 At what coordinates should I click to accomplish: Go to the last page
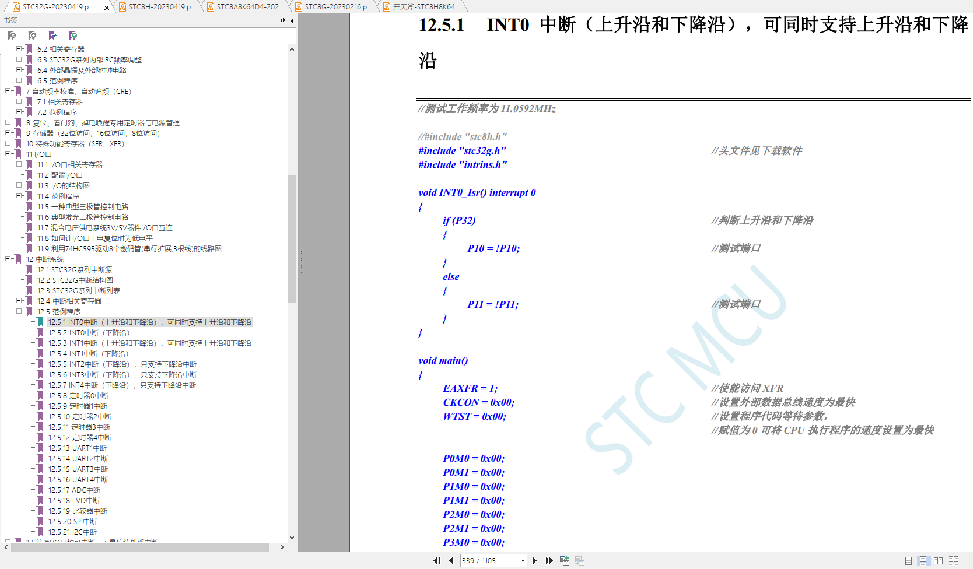[549, 560]
